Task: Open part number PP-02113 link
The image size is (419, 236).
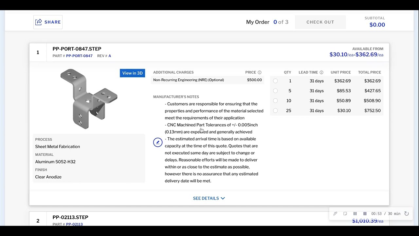Action: 74,224
